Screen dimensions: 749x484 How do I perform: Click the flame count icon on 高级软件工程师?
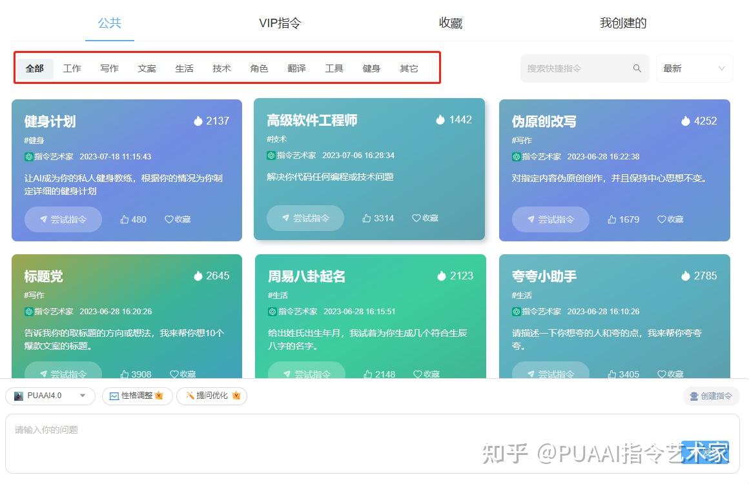pyautogui.click(x=440, y=119)
